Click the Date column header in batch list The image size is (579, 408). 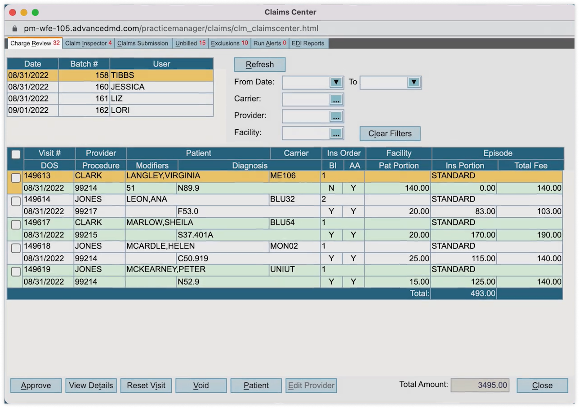coord(33,64)
